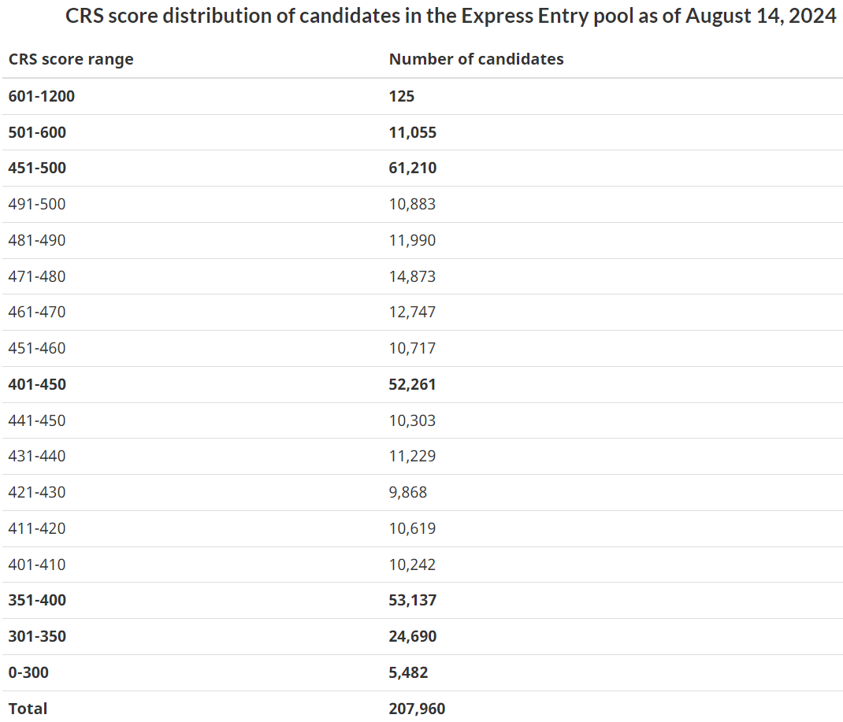The image size is (843, 722).
Task: Select the bold 451-500 score range
Action: pyautogui.click(x=37, y=168)
